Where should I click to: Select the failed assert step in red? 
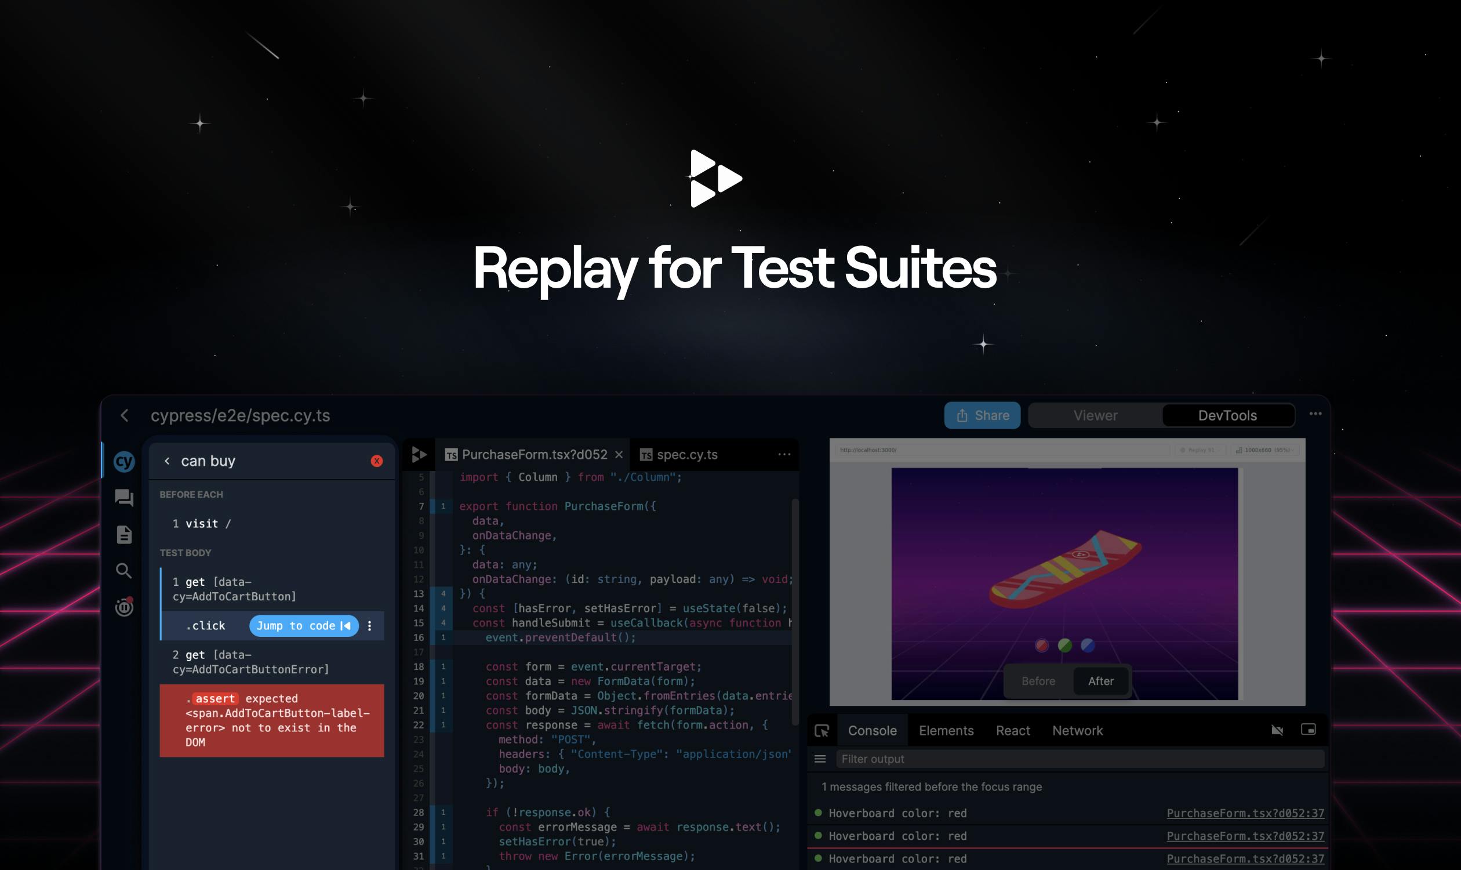click(272, 720)
